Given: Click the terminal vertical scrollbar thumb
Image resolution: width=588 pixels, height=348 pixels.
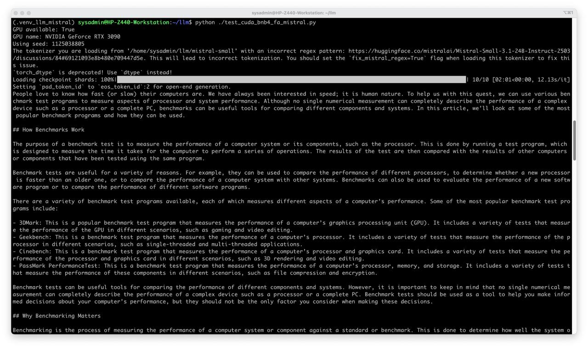Looking at the screenshot, I should pyautogui.click(x=574, y=140).
